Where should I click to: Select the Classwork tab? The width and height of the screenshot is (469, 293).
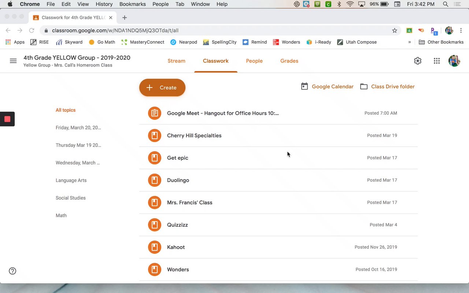[x=216, y=61]
